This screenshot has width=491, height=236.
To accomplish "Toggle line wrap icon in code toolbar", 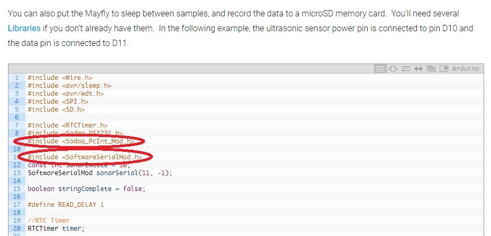I will (405, 69).
